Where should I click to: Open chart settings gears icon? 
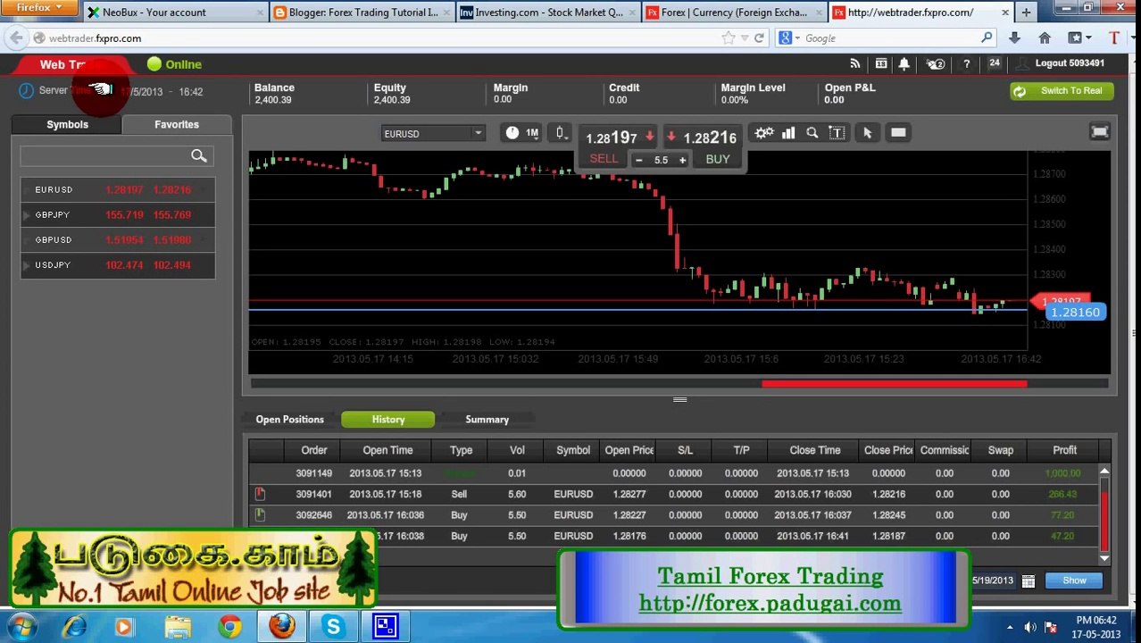[x=764, y=132]
